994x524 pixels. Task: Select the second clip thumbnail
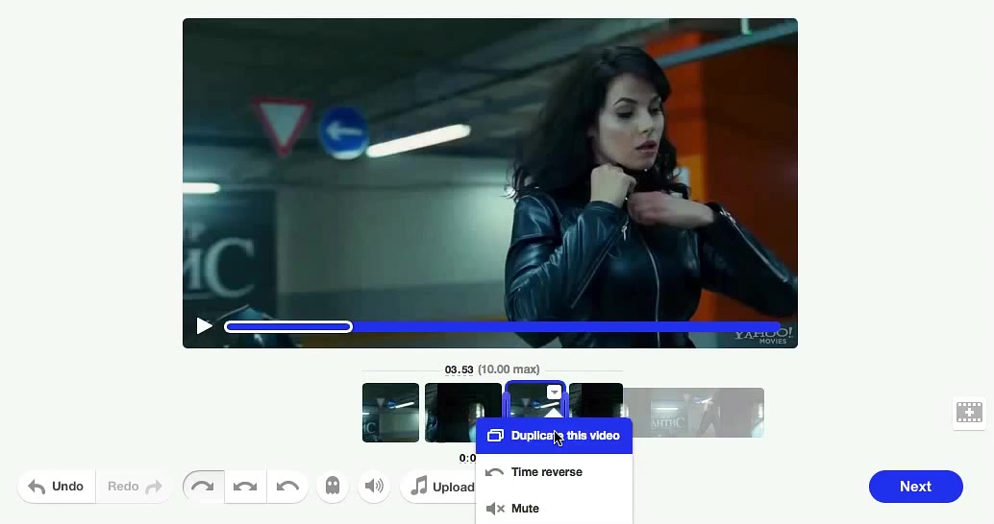coord(462,413)
